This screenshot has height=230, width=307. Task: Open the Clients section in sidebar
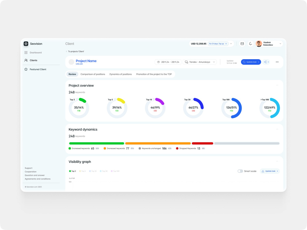click(x=31, y=60)
